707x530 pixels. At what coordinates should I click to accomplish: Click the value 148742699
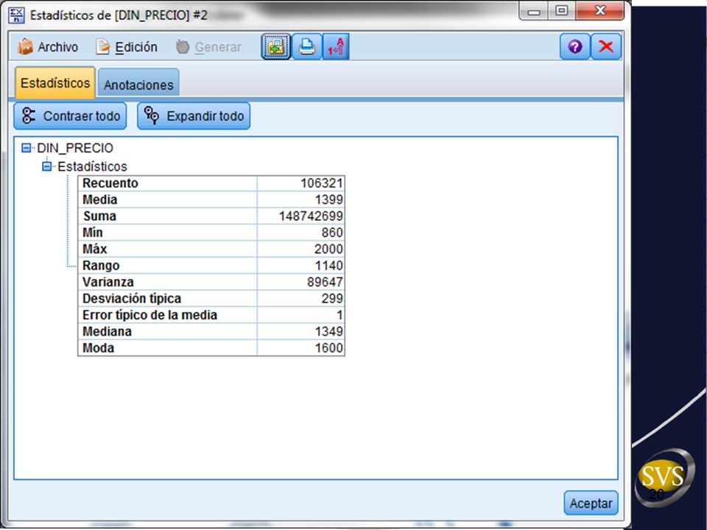pyautogui.click(x=311, y=216)
